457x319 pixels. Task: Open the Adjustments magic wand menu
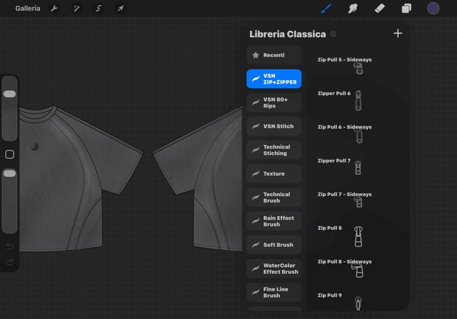click(x=77, y=9)
